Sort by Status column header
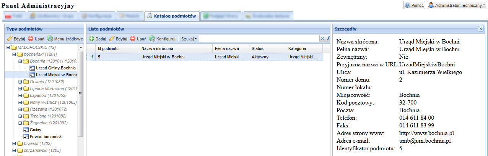This screenshot has height=156, width=488. 267,48
